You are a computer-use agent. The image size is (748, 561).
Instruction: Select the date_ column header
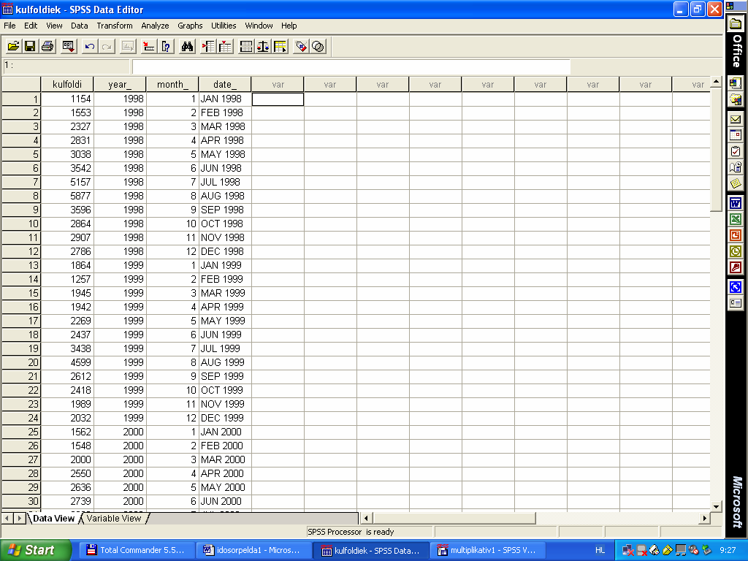225,85
